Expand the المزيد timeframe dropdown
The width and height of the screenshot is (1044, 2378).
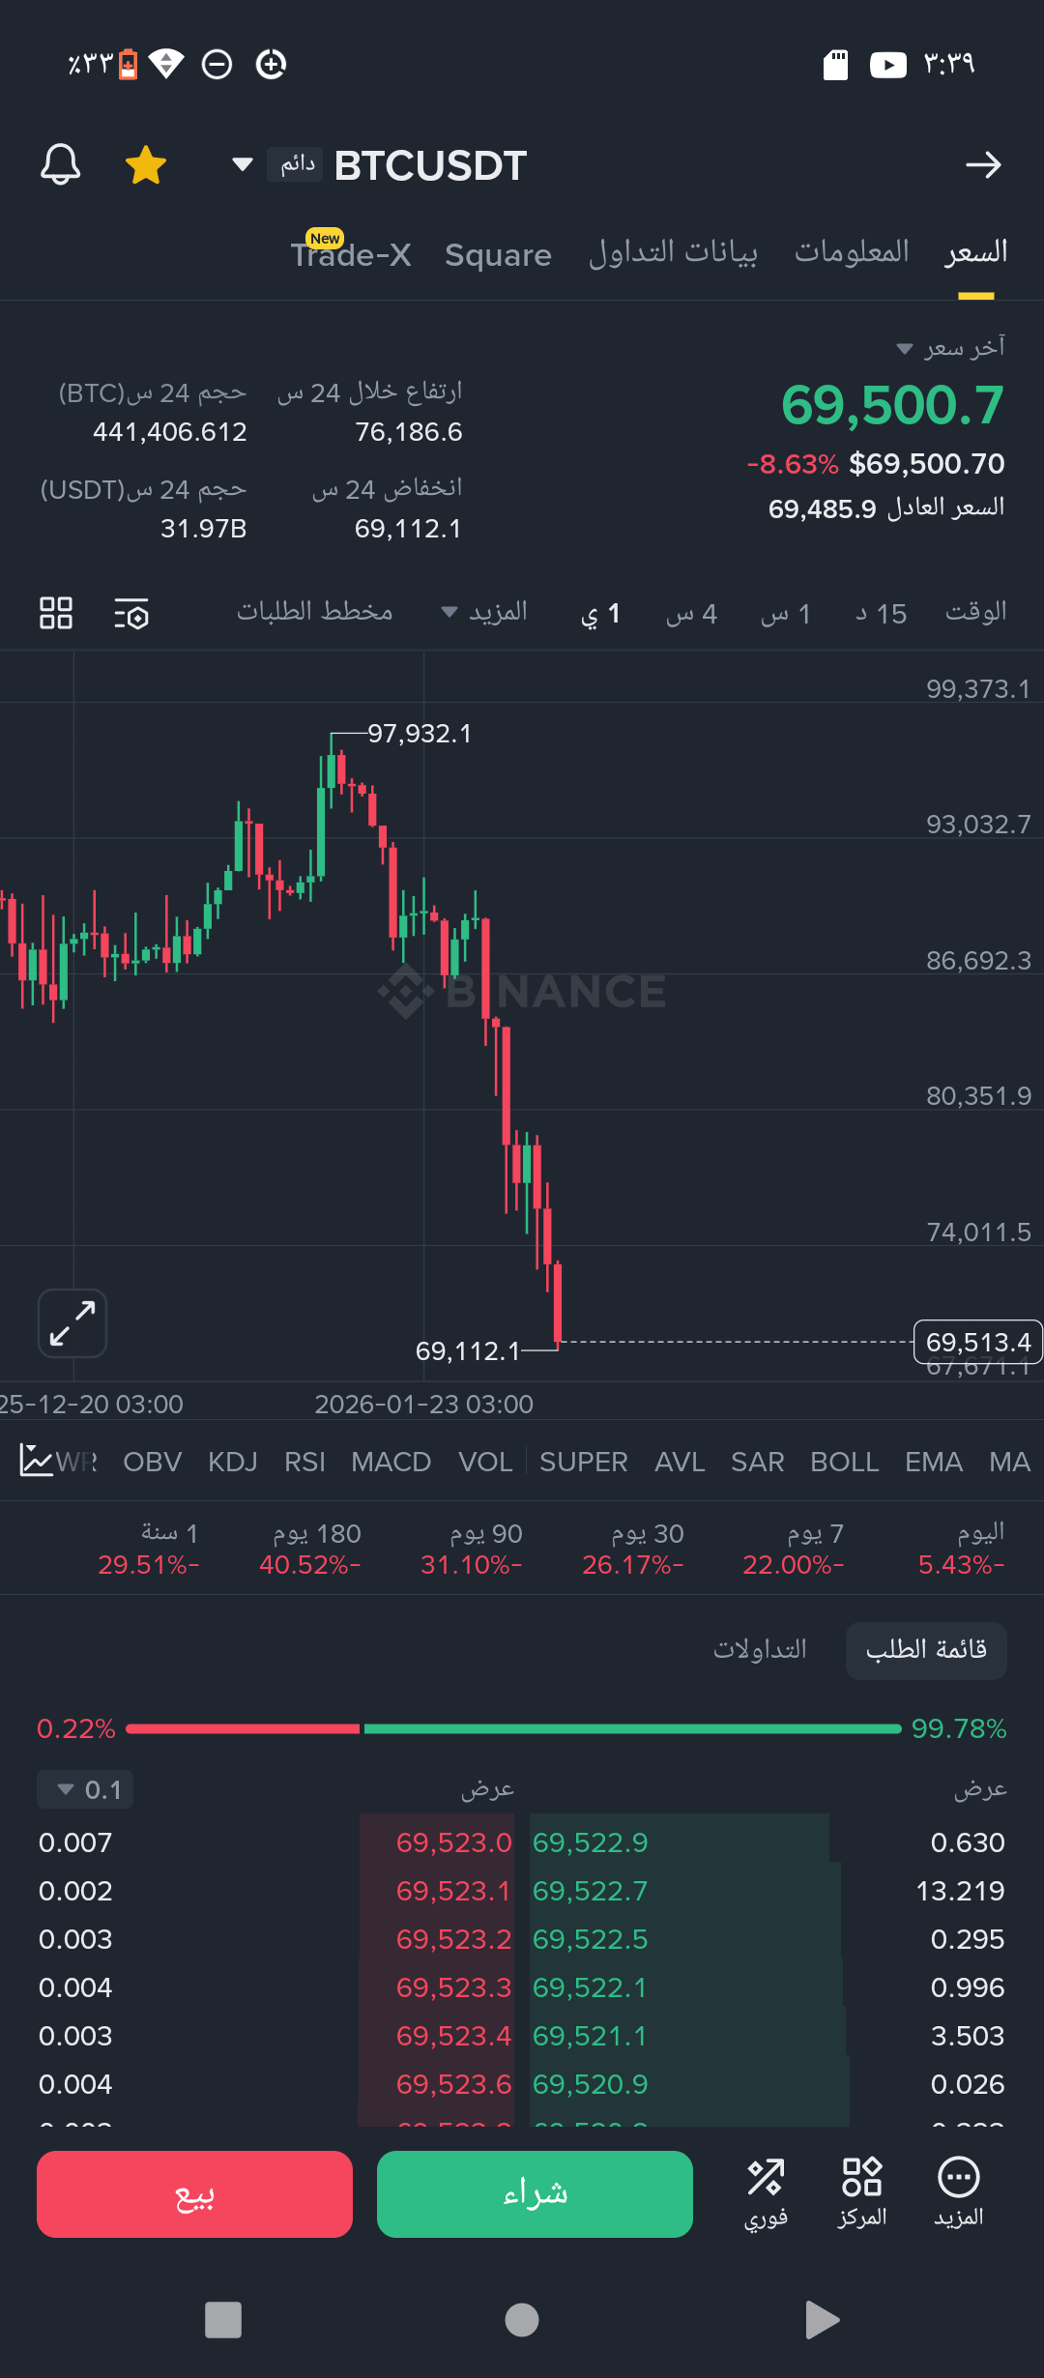tap(484, 612)
